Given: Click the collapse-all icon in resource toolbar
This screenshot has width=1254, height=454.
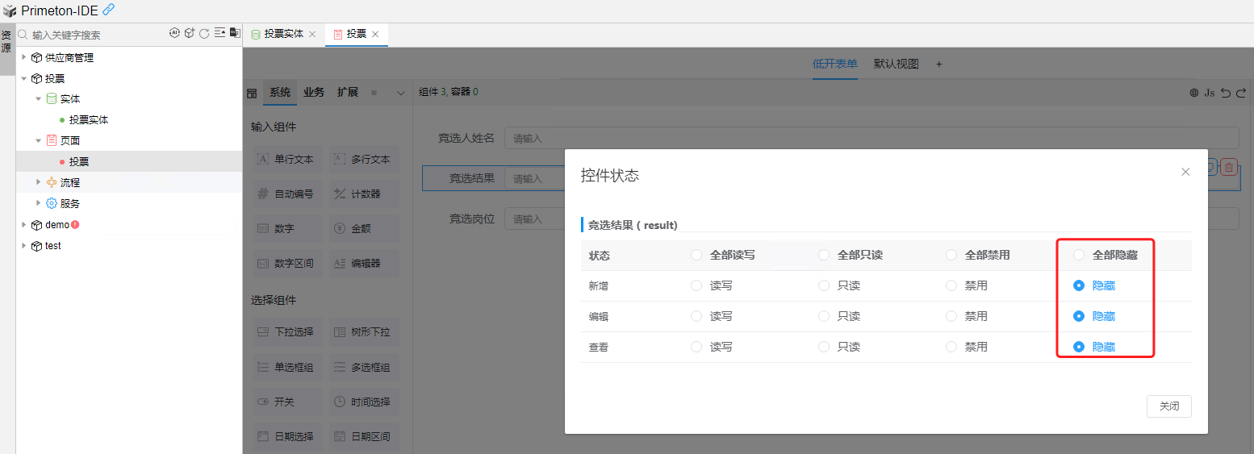Looking at the screenshot, I should pyautogui.click(x=219, y=34).
